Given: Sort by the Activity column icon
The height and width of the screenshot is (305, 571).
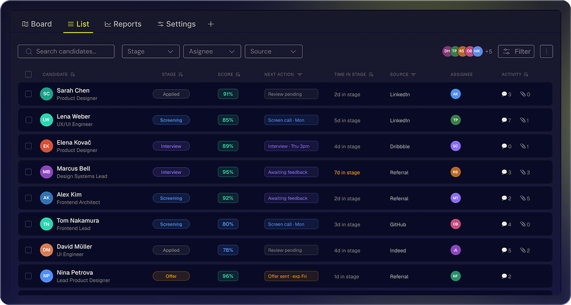Looking at the screenshot, I should pos(526,74).
